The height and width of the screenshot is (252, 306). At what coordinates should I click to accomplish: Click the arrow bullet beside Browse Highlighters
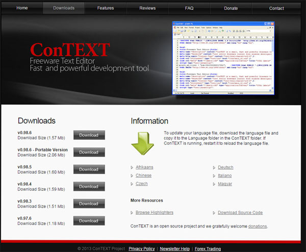point(132,213)
